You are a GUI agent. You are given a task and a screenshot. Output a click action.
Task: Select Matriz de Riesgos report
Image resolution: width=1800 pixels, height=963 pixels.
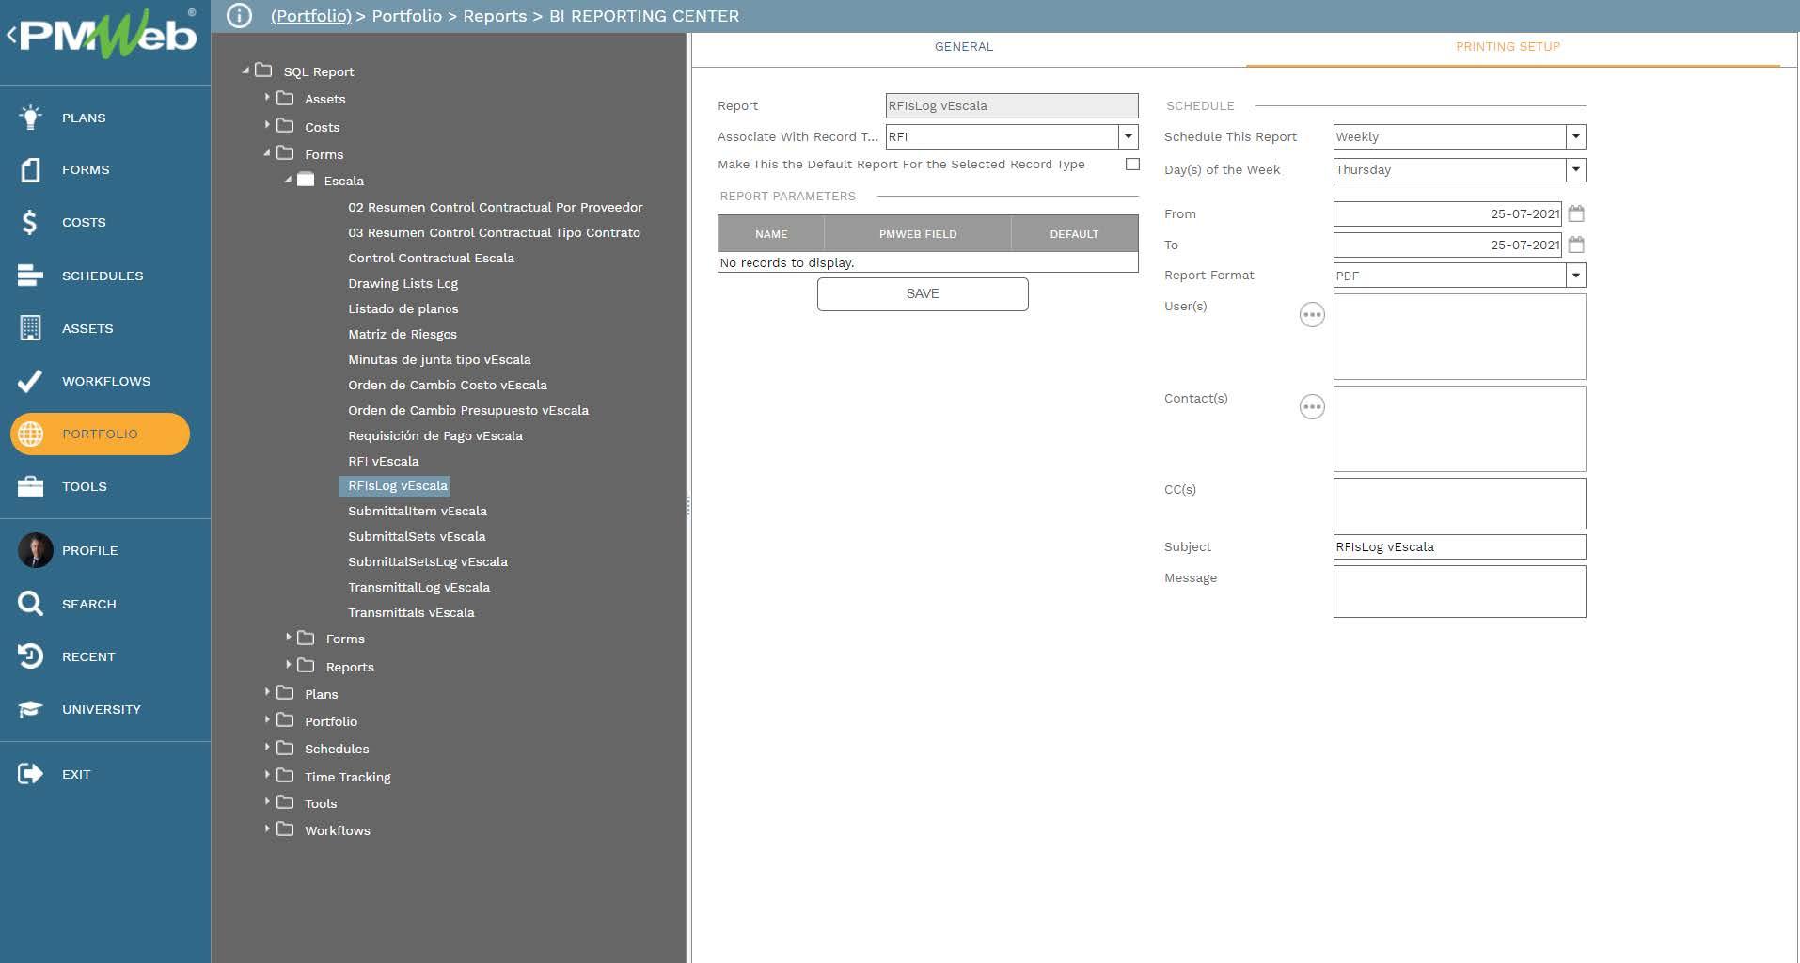(x=403, y=334)
